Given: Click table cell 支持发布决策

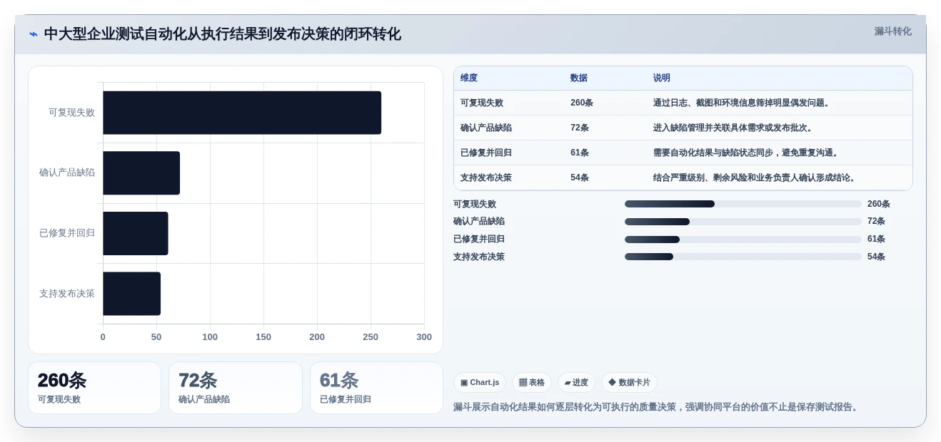Looking at the screenshot, I should pos(486,178).
